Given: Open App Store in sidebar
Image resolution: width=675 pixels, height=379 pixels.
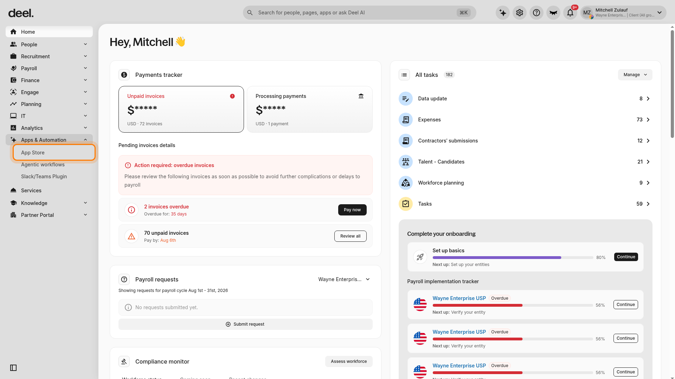Looking at the screenshot, I should pos(54,153).
